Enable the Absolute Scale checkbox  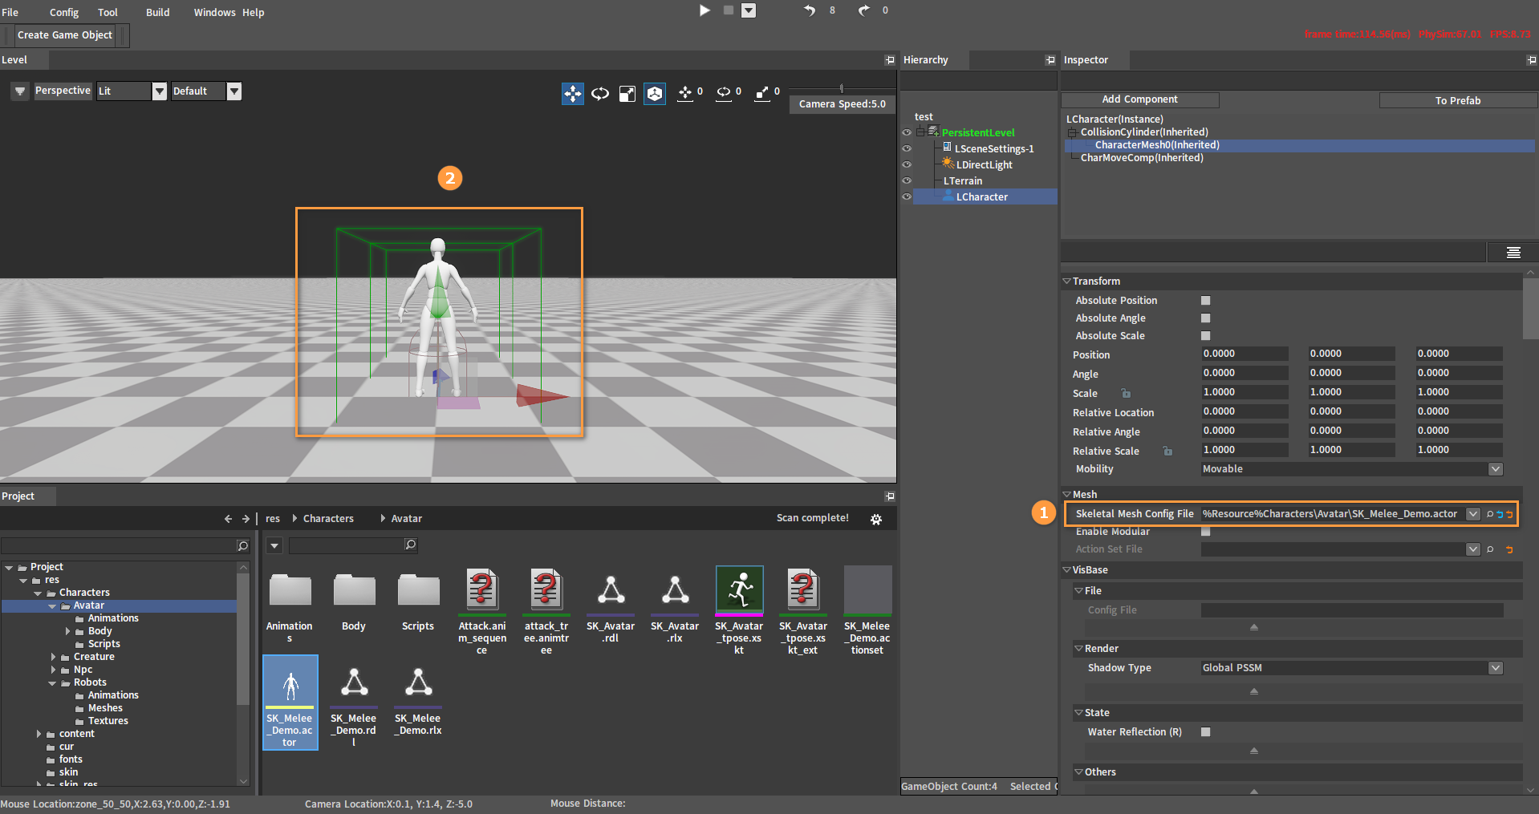[x=1205, y=336]
